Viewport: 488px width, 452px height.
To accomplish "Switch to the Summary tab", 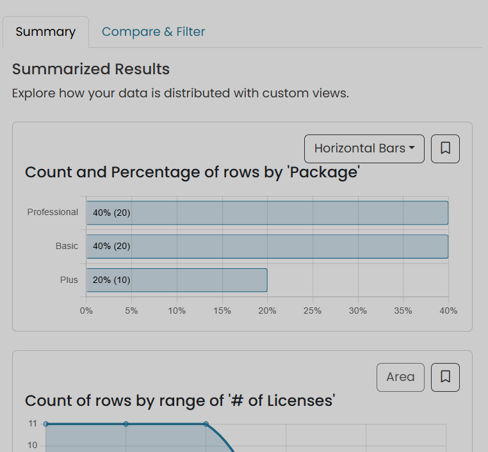I will click(x=45, y=32).
